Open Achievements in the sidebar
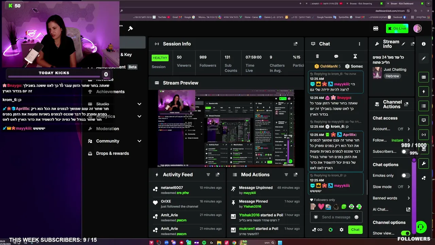This screenshot has width=435, height=245. (110, 92)
